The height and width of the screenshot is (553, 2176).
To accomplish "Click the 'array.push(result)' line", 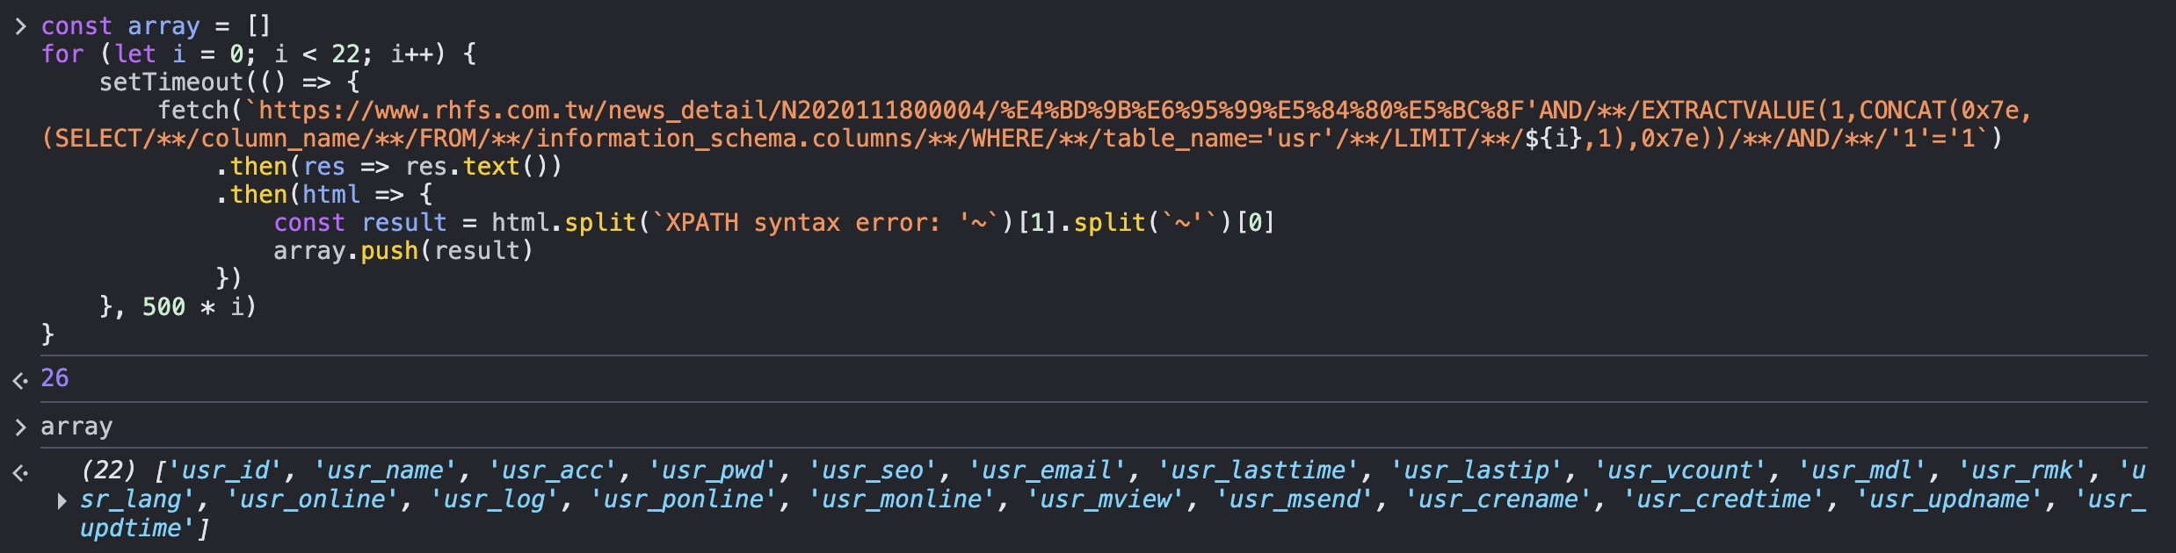I will (x=403, y=251).
